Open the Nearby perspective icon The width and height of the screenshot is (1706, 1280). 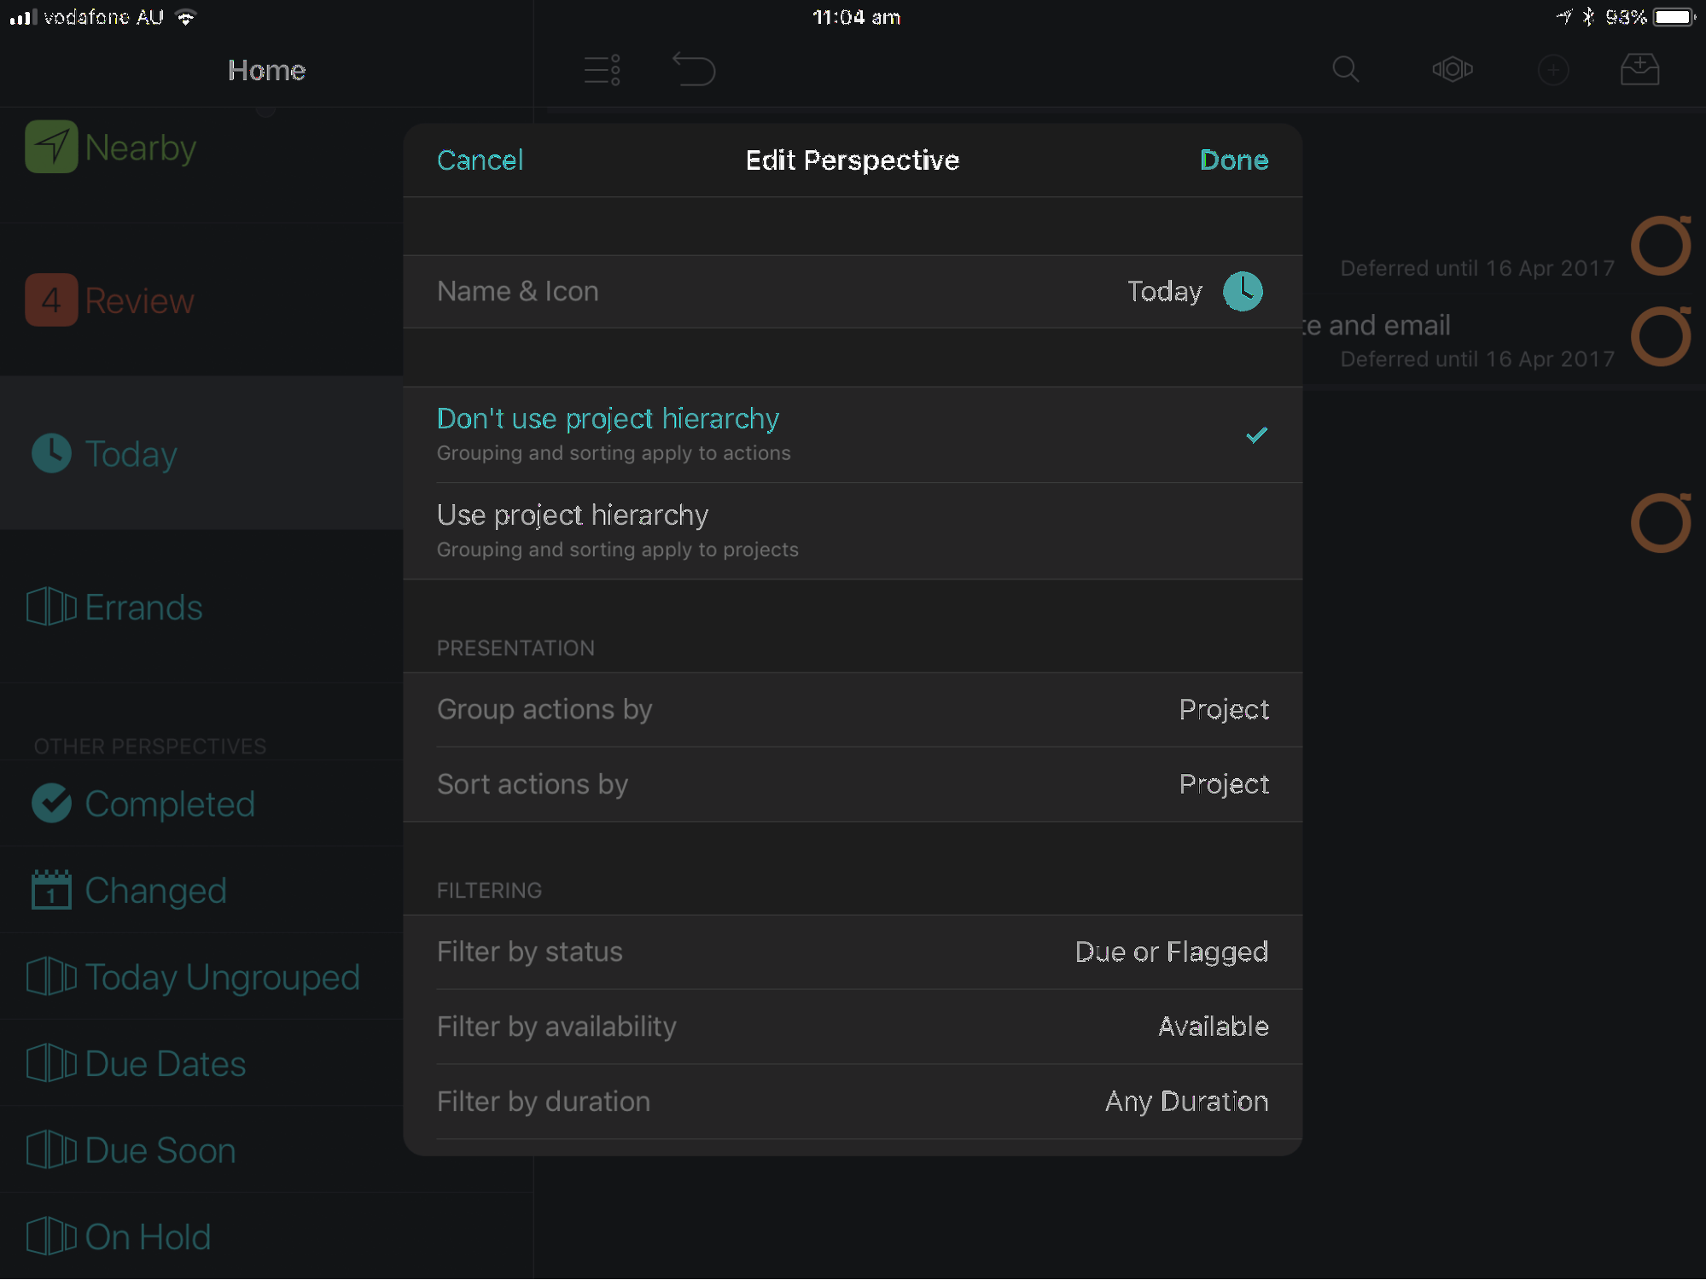coord(51,146)
